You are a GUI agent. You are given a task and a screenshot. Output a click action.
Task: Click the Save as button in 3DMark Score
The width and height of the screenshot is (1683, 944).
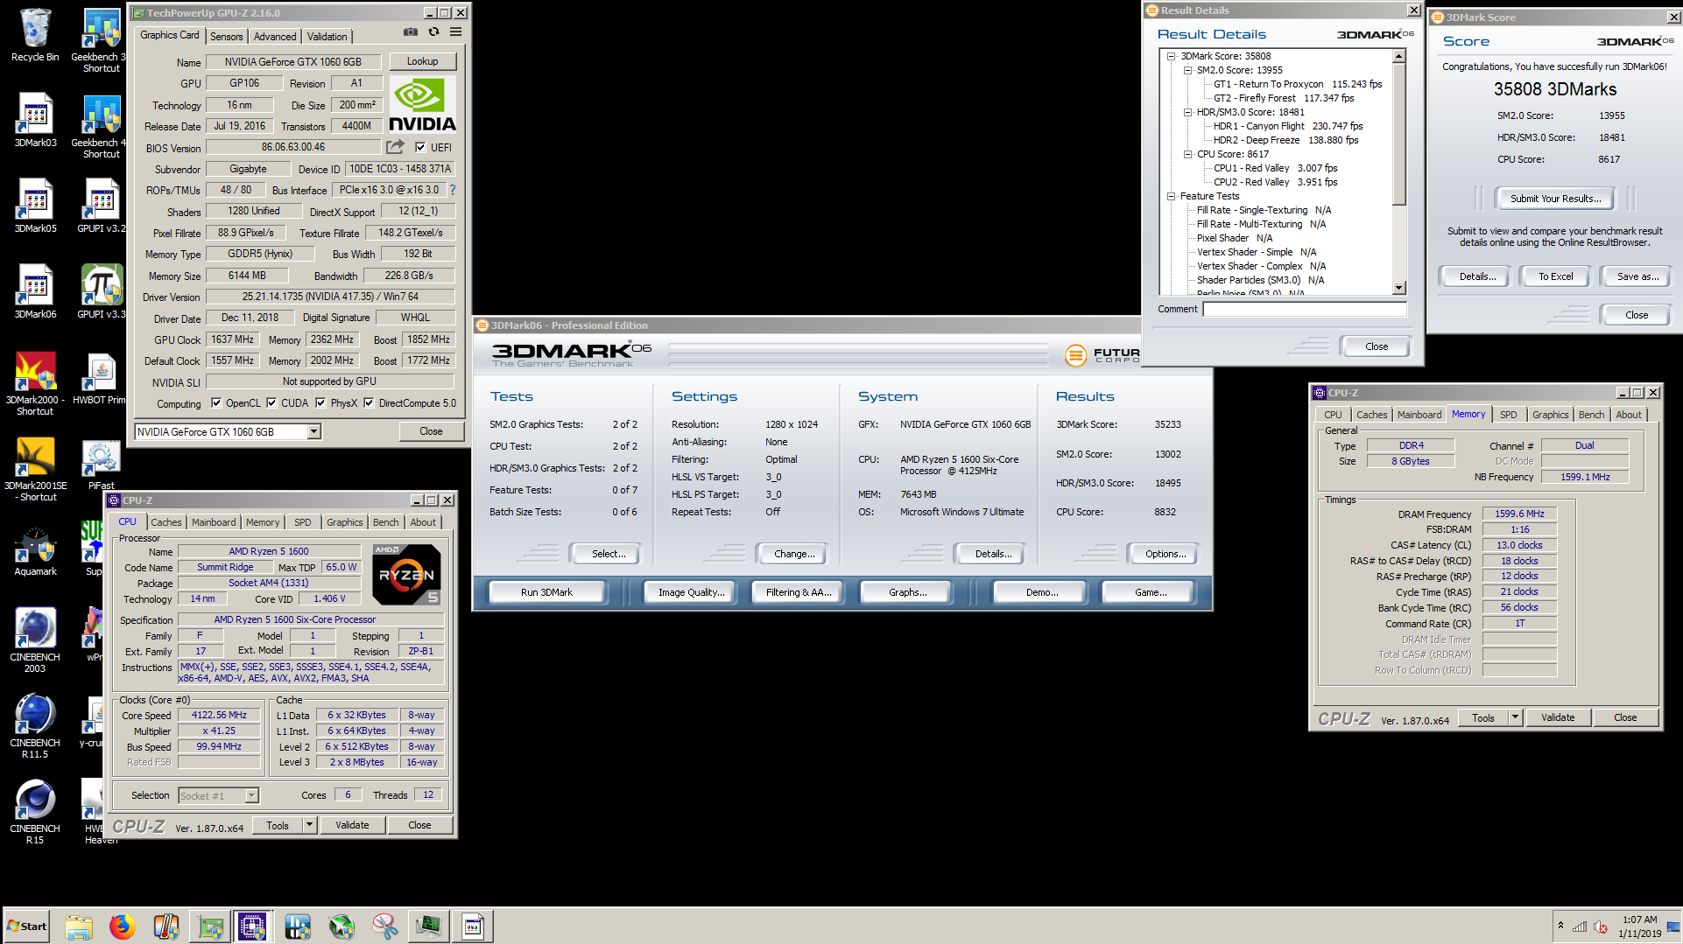point(1637,276)
